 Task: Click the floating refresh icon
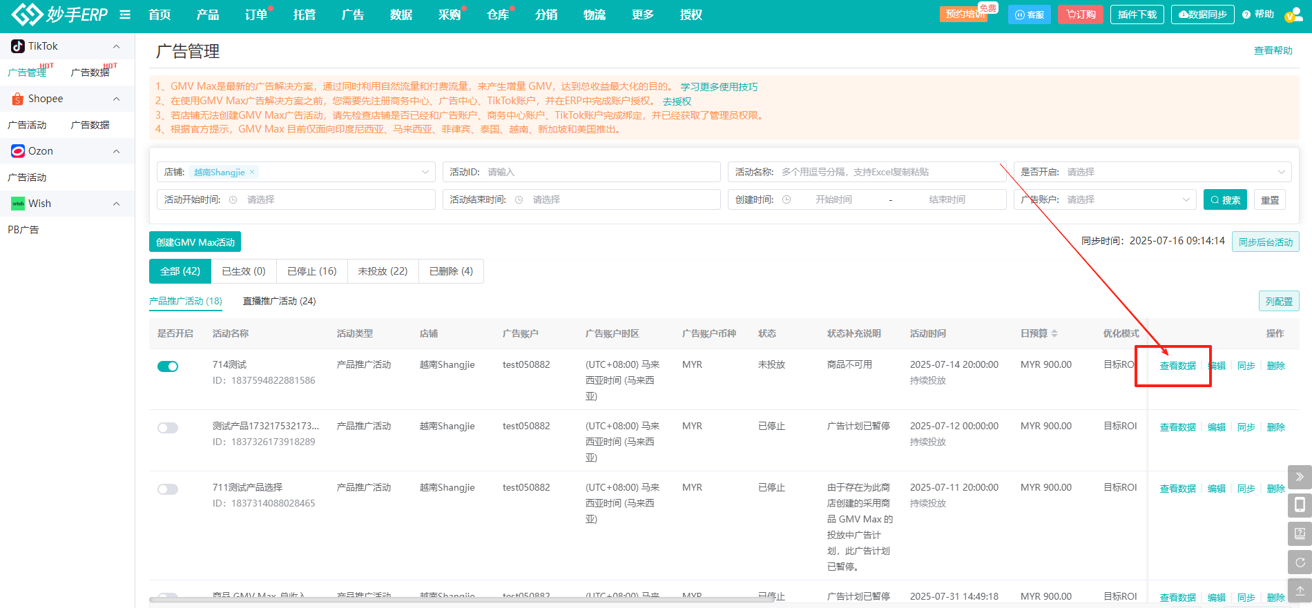[1300, 562]
